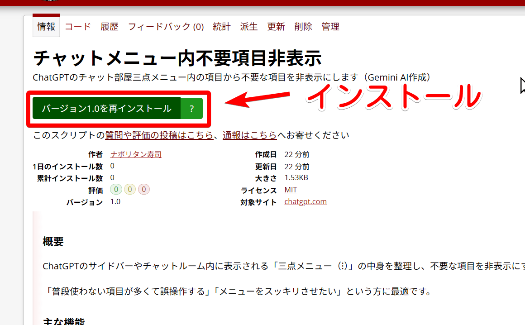Open the 履歴 tab
This screenshot has width=525, height=325.
point(110,27)
